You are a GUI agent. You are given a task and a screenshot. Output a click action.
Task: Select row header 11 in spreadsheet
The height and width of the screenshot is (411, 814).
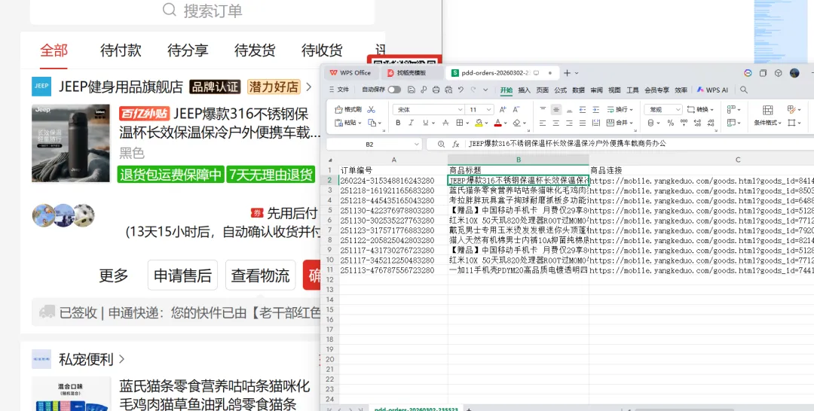pos(329,270)
